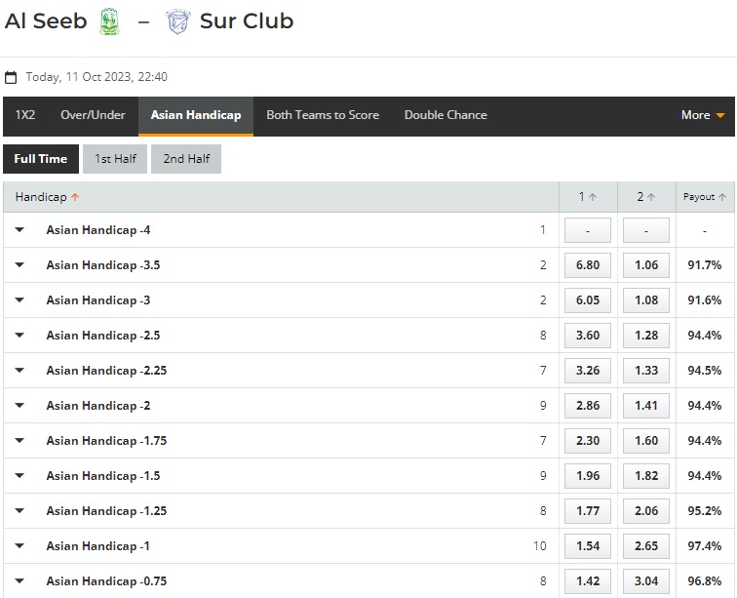
Task: Click odds 1.77 for handicap -1.25
Action: click(588, 511)
